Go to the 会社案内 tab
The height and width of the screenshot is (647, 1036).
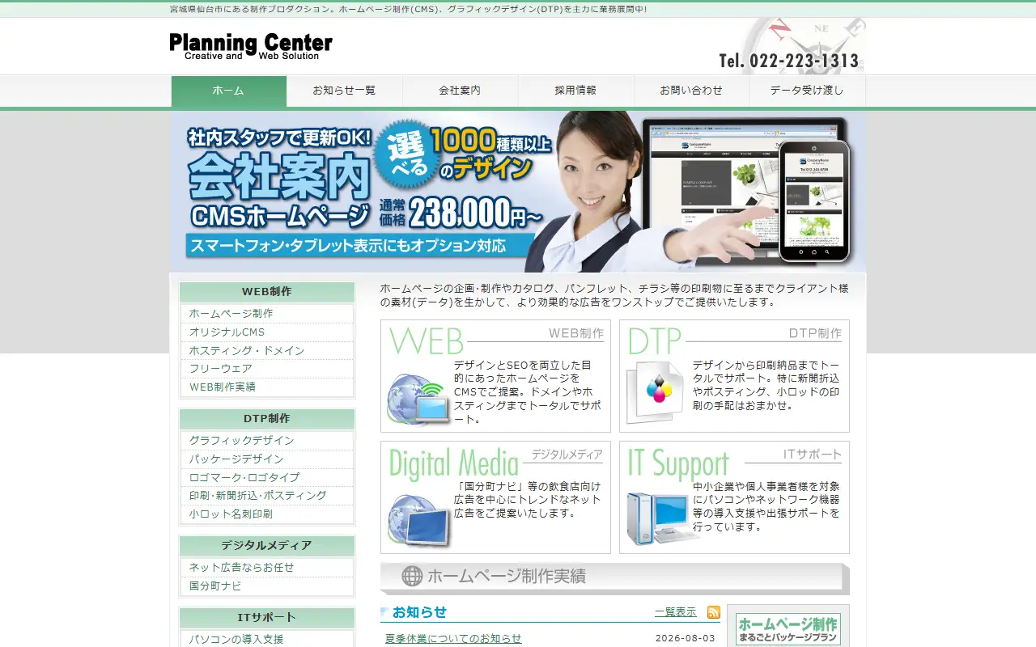tap(461, 91)
